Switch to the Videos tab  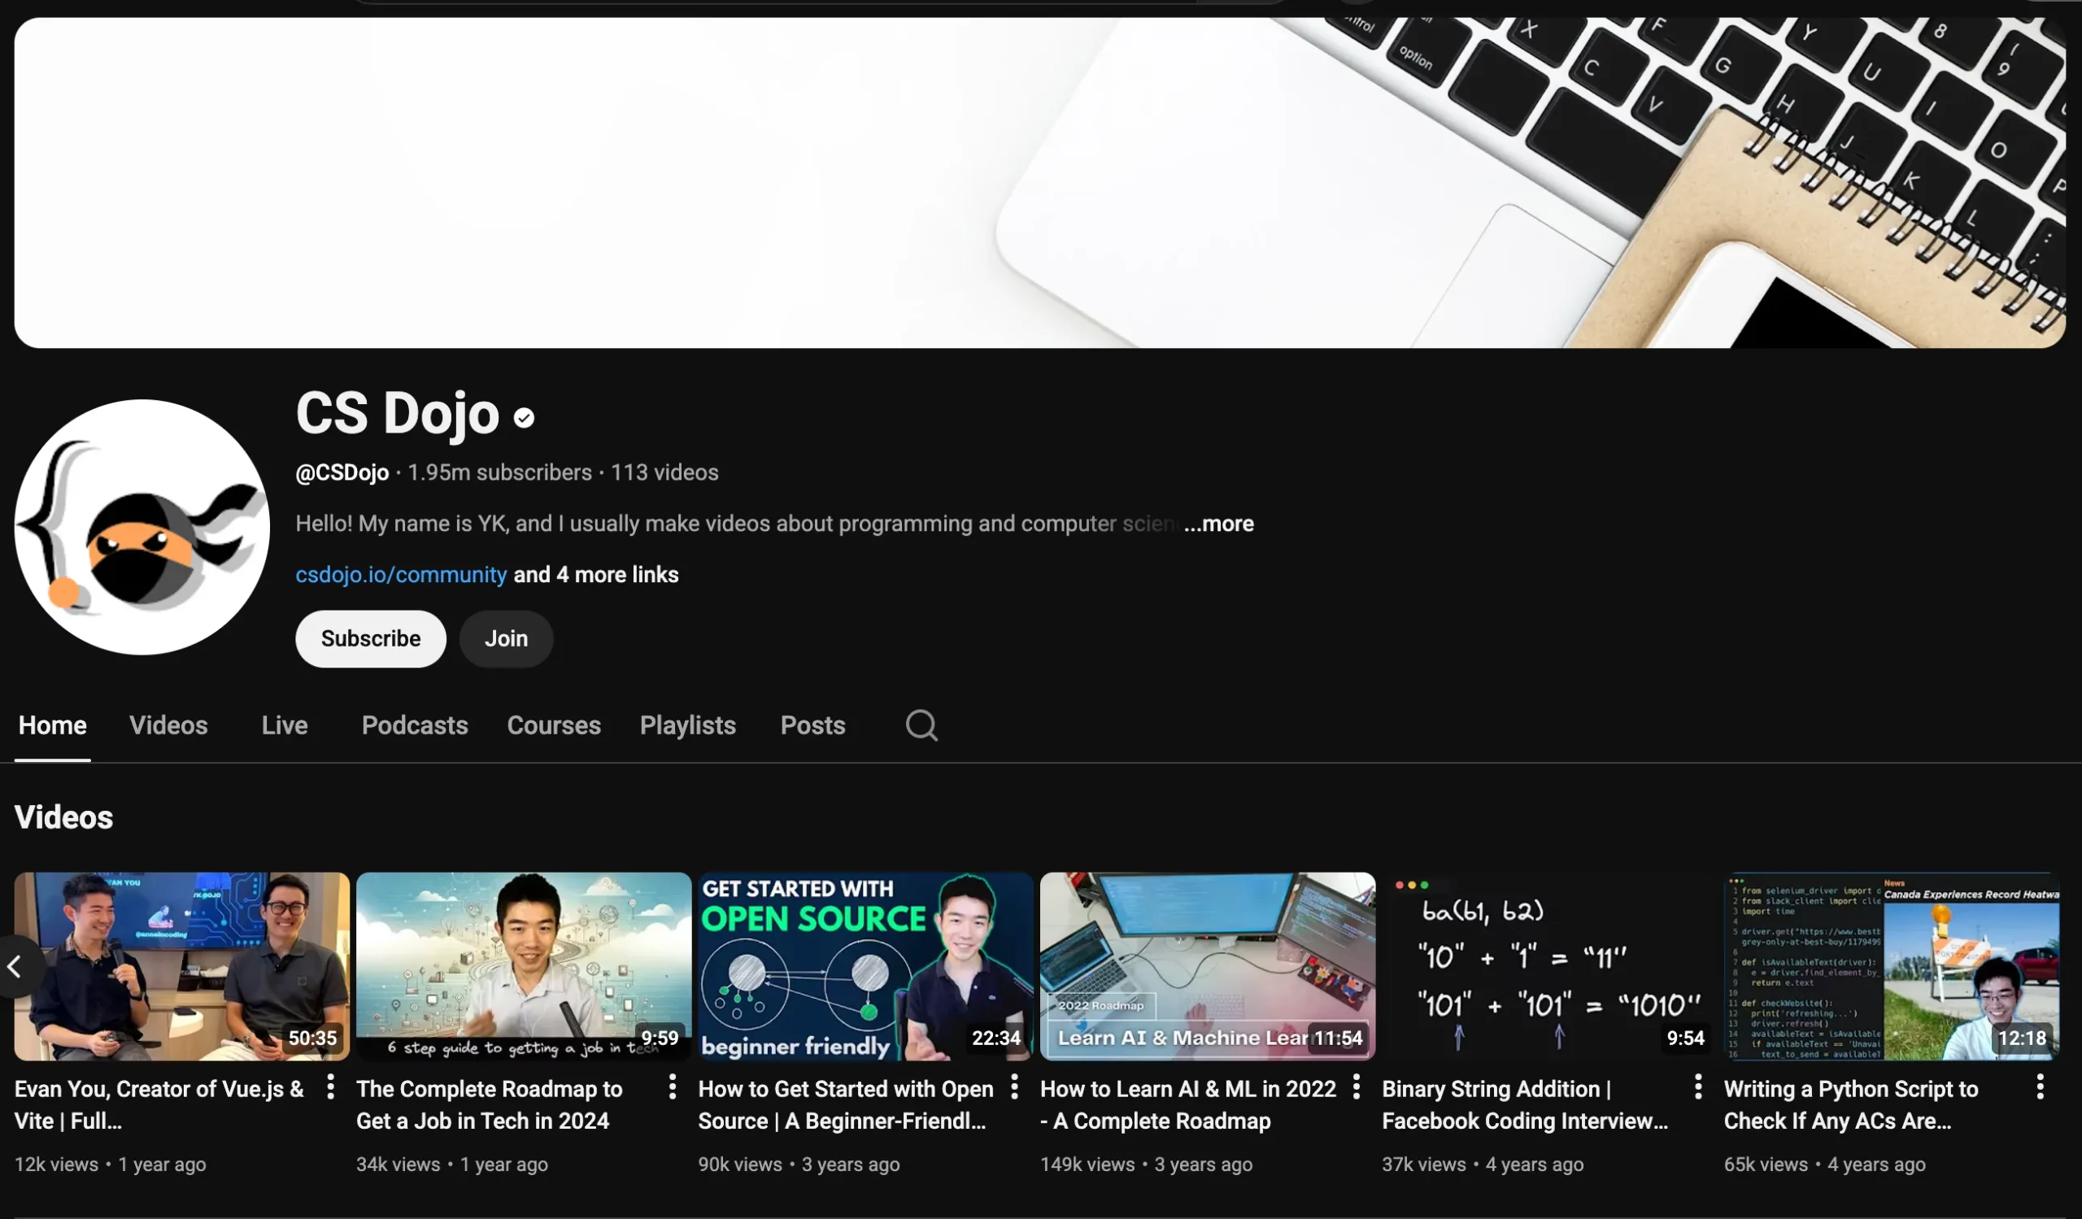[x=168, y=725]
